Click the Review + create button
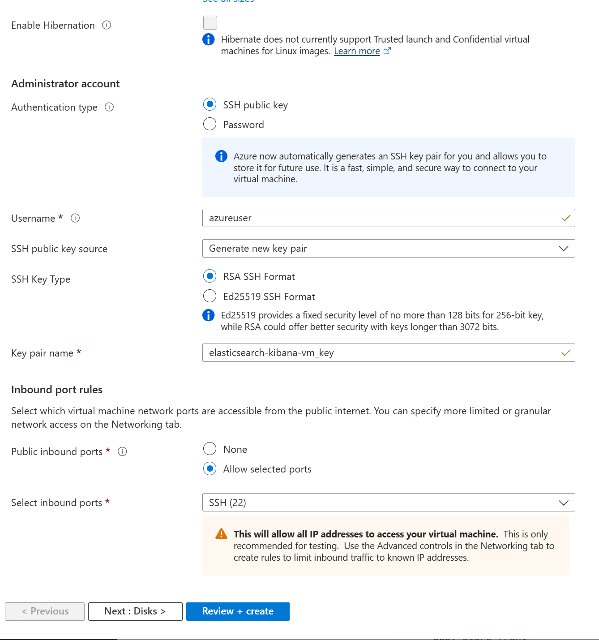Screen dimensions: 599x640 click(x=238, y=611)
